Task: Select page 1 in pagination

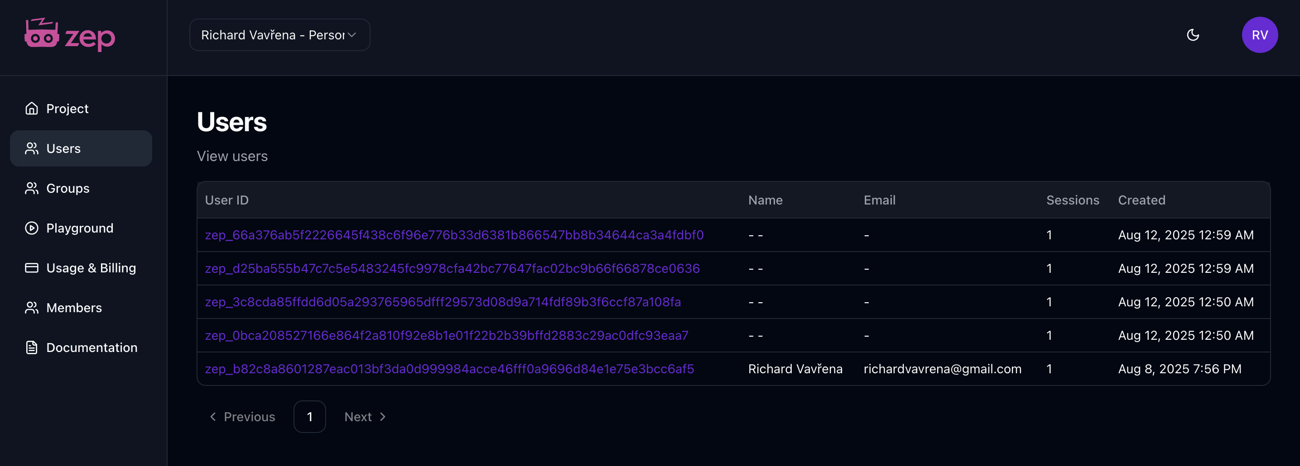Action: [309, 417]
